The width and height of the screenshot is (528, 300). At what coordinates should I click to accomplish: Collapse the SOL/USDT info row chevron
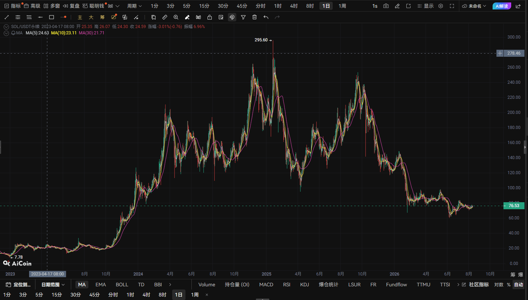(6, 27)
